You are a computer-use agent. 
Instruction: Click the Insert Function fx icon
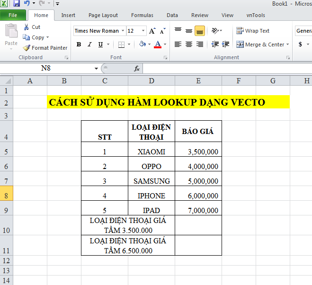pyautogui.click(x=137, y=69)
